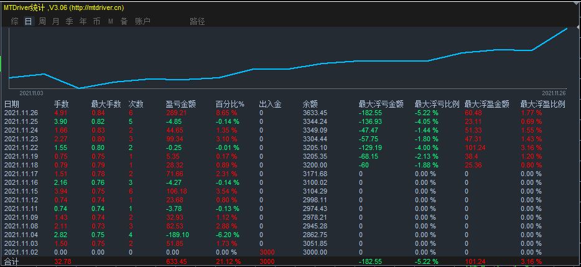Click the 百分比% column header
This screenshot has height=267, width=581.
pos(230,104)
